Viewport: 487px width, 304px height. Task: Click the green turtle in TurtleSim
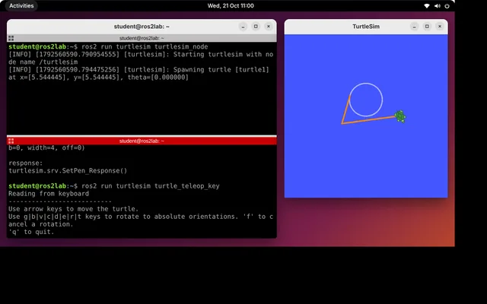pyautogui.click(x=400, y=116)
